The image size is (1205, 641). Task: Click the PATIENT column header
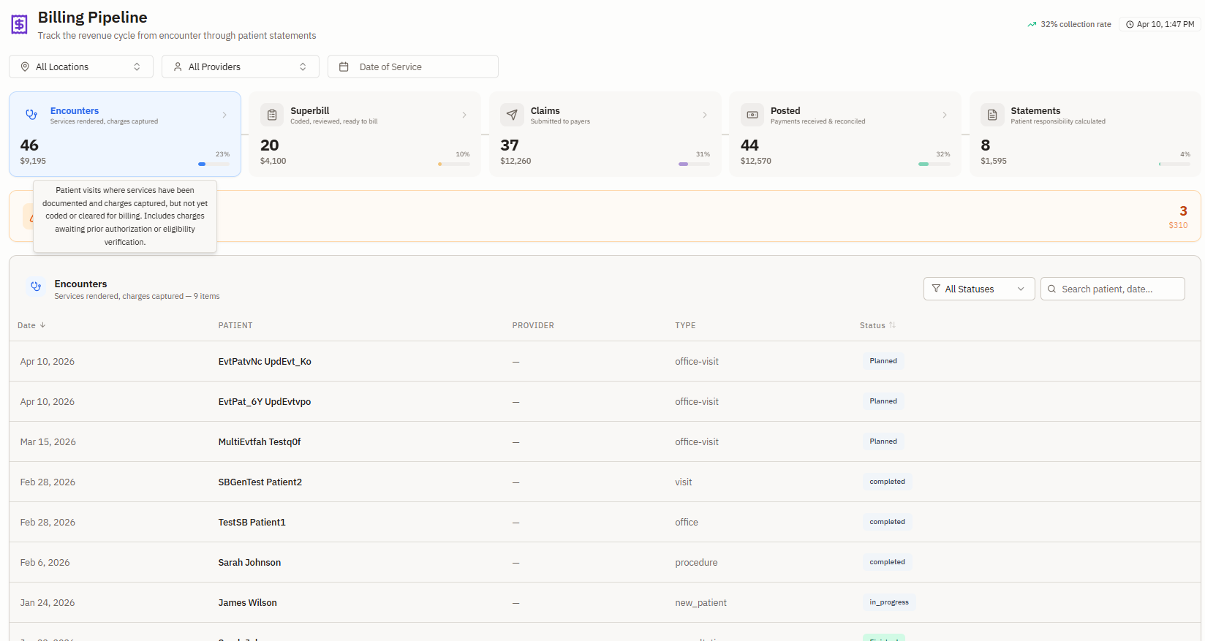click(235, 325)
